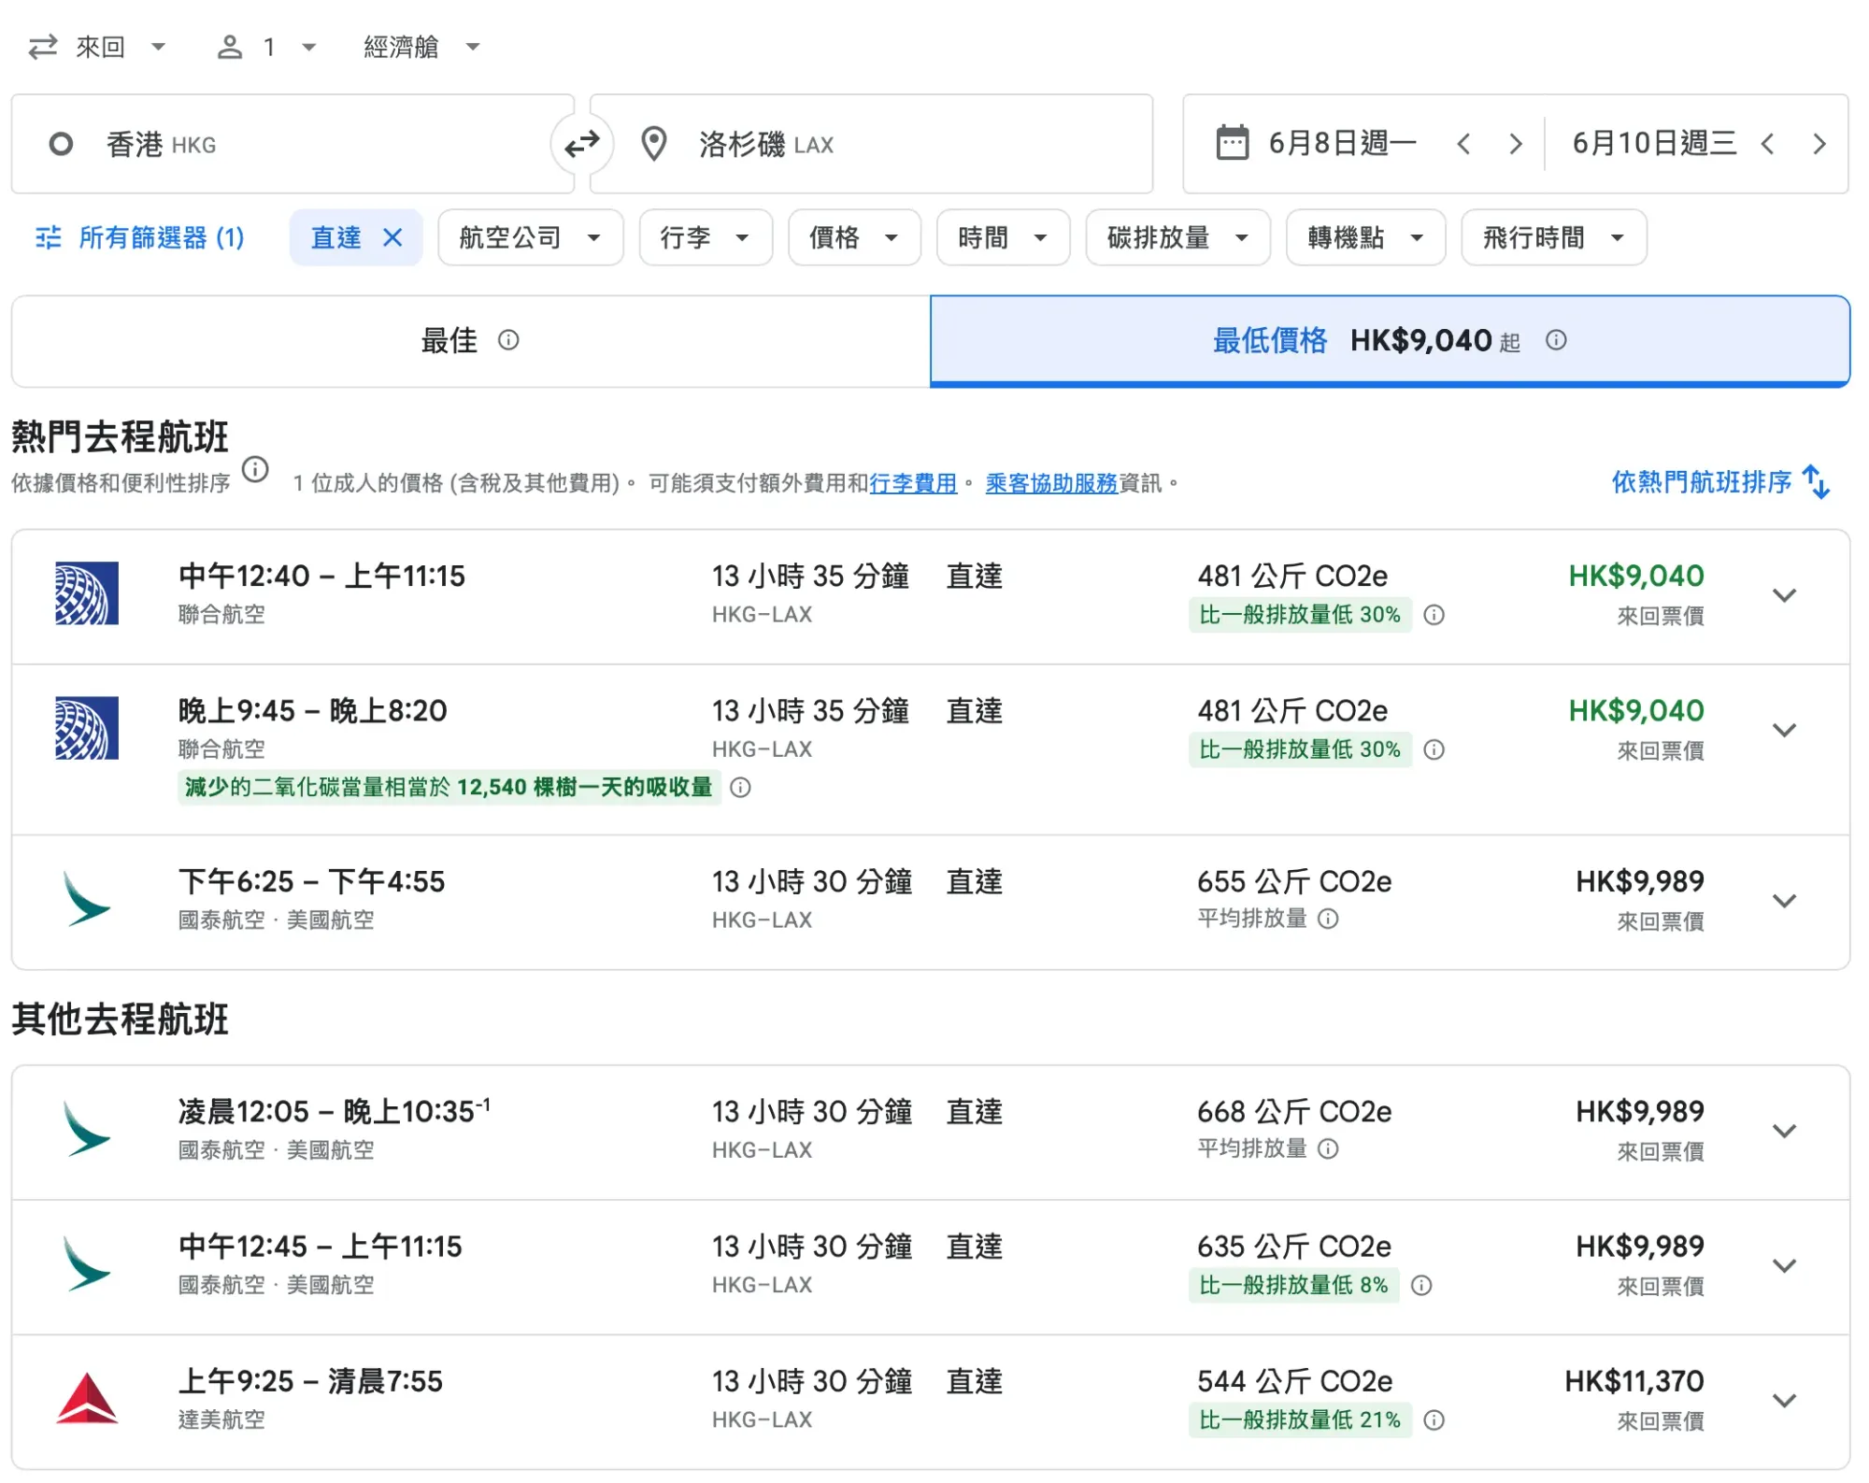
Task: Click 668 公斤 CO2e emissions value
Action: [x=1294, y=1112]
